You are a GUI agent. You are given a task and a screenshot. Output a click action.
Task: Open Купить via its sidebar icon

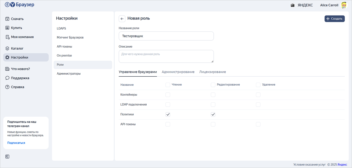(7, 28)
